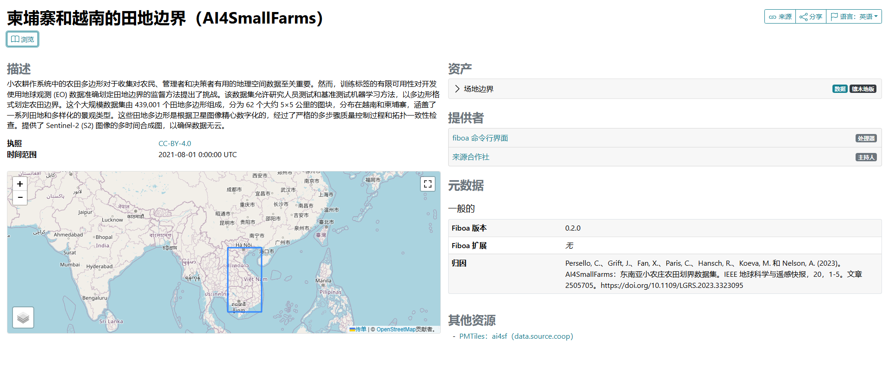Click the 提供者 heading
Viewport: 888px width, 372px height.
(x=466, y=118)
